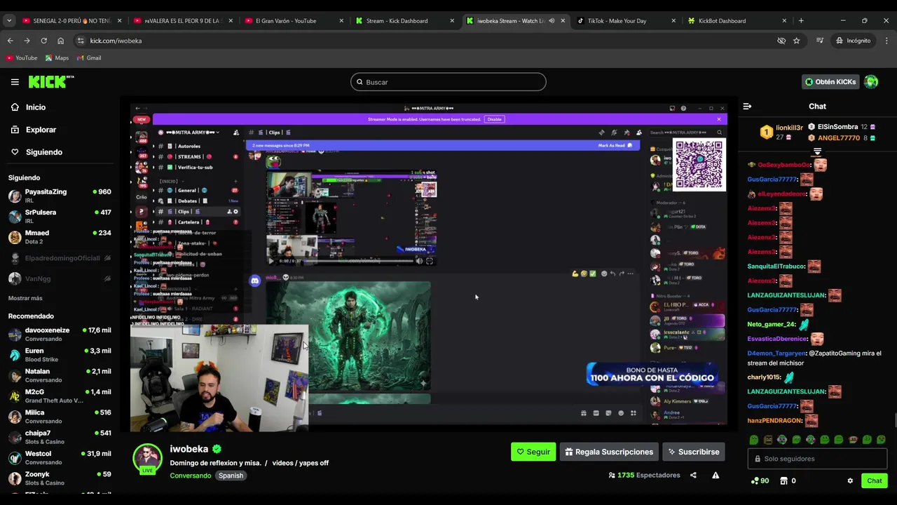Click the share stream icon
The image size is (897, 505).
(693, 476)
